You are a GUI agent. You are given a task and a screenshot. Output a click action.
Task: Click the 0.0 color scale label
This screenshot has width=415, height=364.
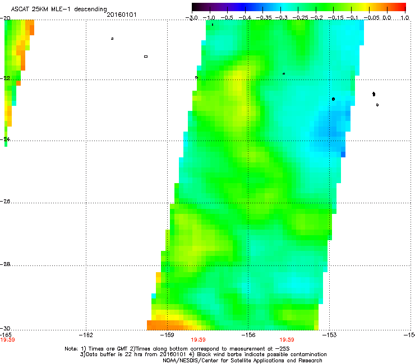pos(387,18)
